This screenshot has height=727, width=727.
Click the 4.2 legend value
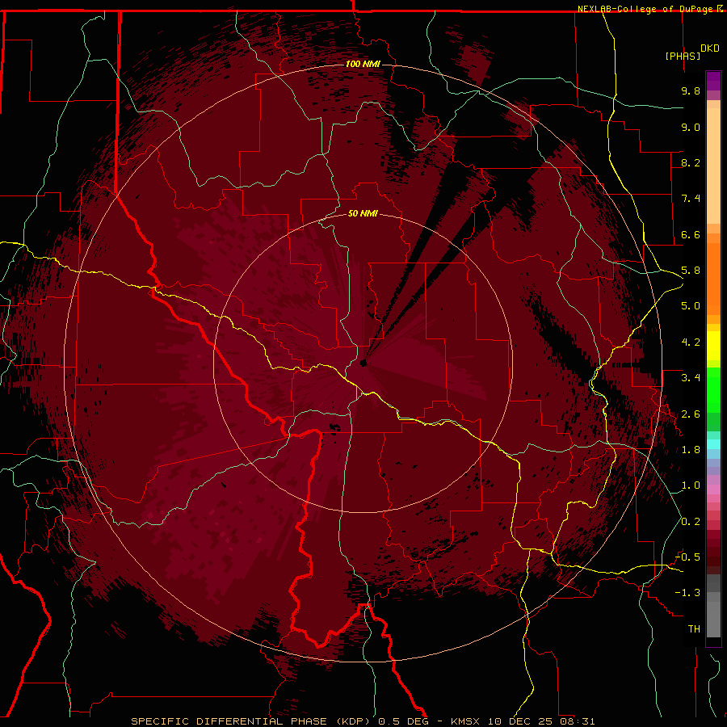[691, 342]
